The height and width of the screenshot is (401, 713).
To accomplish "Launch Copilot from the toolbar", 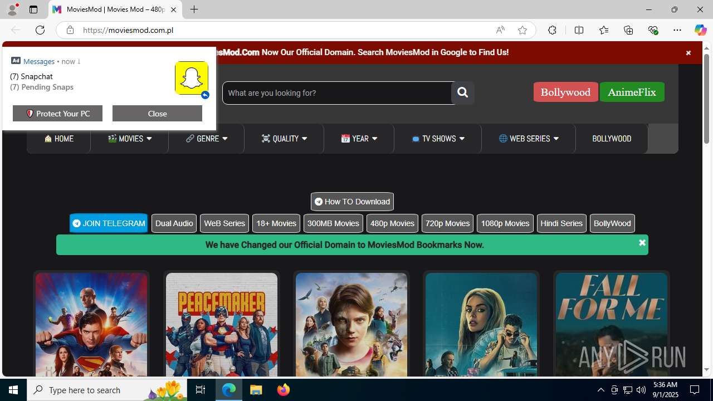I will coord(700,30).
